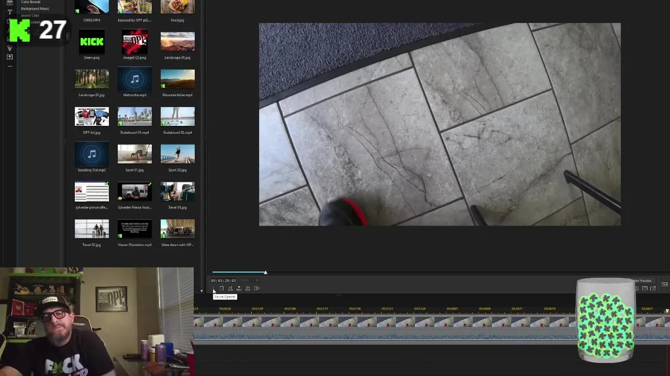Click the preview timecode field
Screen dimensions: 670x376
[224, 280]
